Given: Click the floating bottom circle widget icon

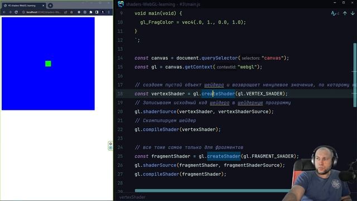Looking at the screenshot, I should (110, 148).
